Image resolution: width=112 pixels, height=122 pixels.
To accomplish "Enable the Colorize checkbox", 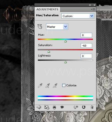I will click(64, 85).
